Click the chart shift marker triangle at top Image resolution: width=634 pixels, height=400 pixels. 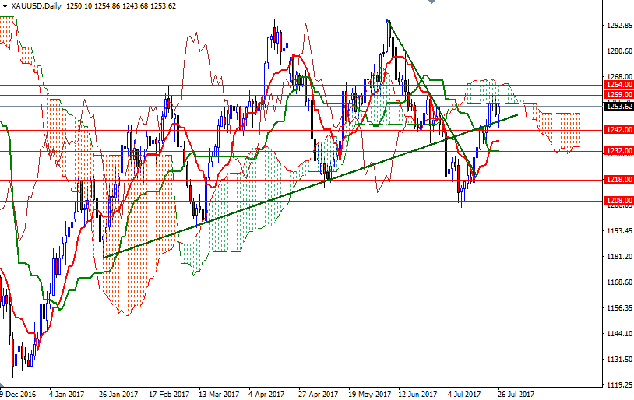click(431, 2)
